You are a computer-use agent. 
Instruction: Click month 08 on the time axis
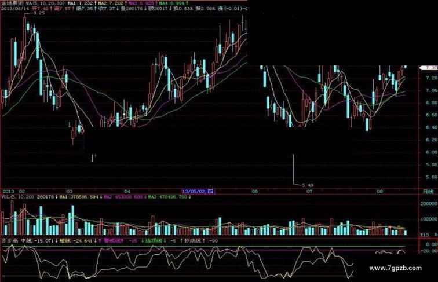[379, 191]
